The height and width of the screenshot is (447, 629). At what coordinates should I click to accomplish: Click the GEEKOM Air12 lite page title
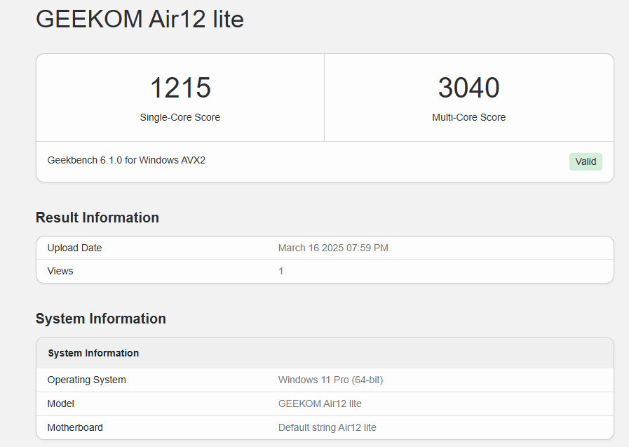(x=140, y=20)
